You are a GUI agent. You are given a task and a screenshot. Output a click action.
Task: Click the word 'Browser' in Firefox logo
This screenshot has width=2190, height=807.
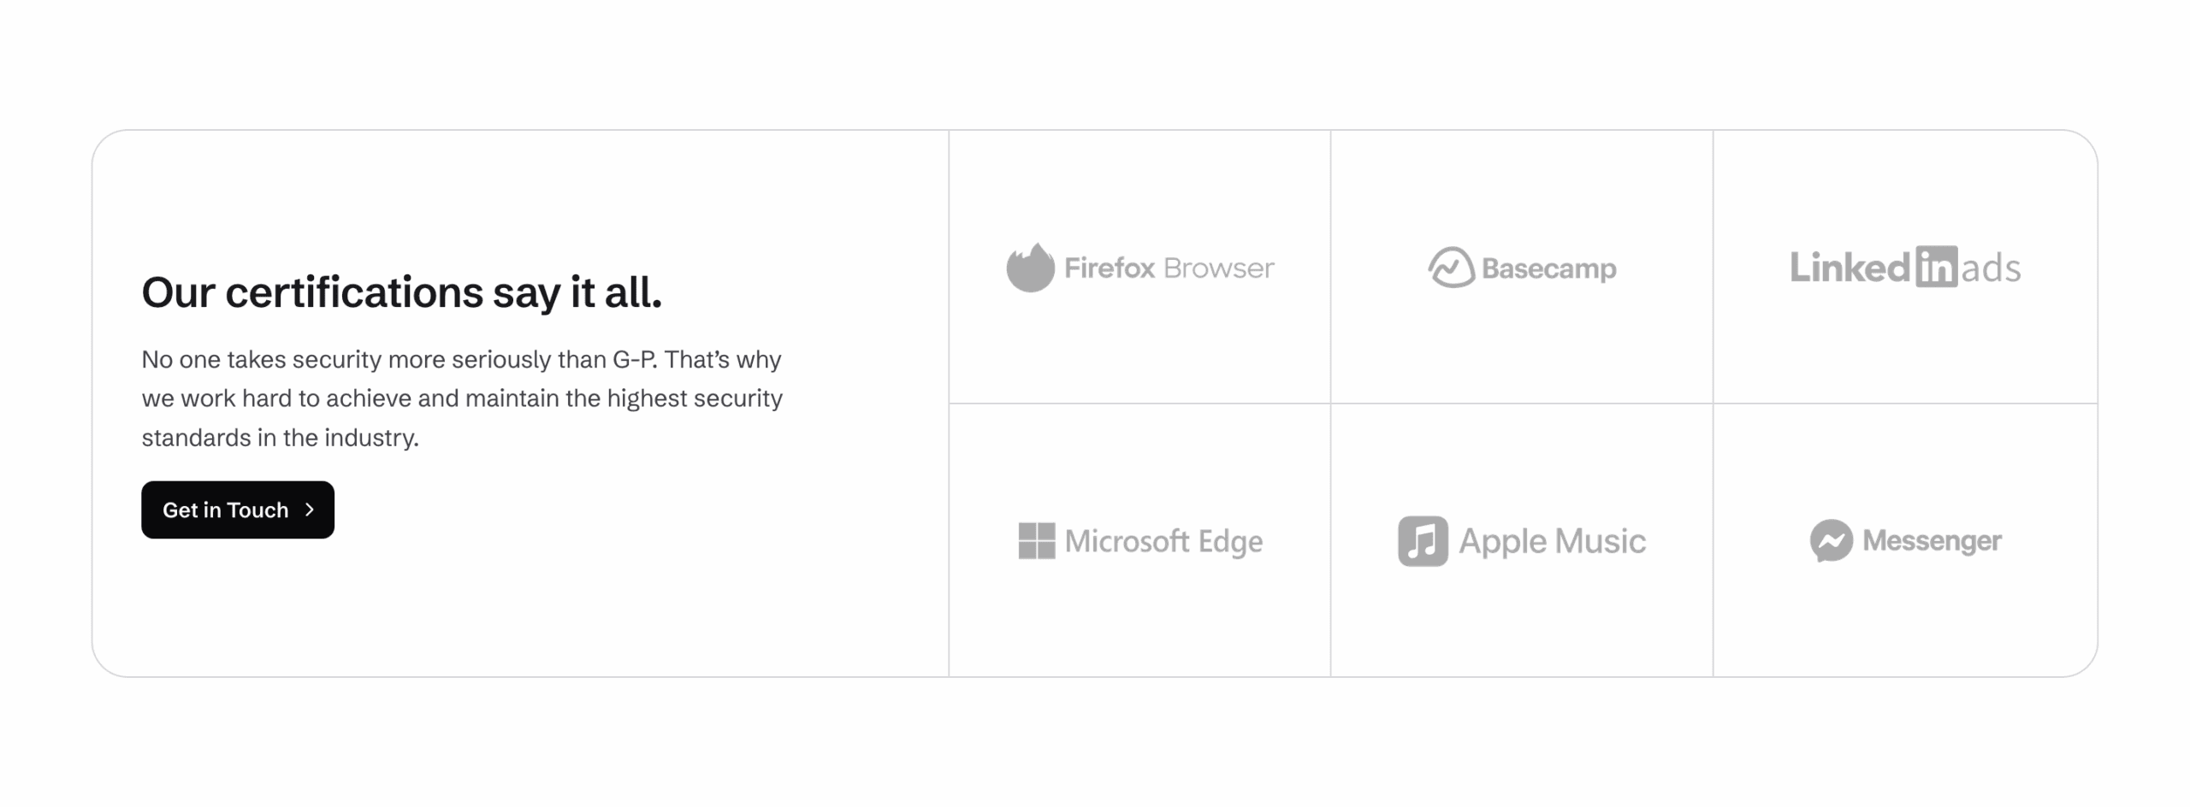(1219, 268)
